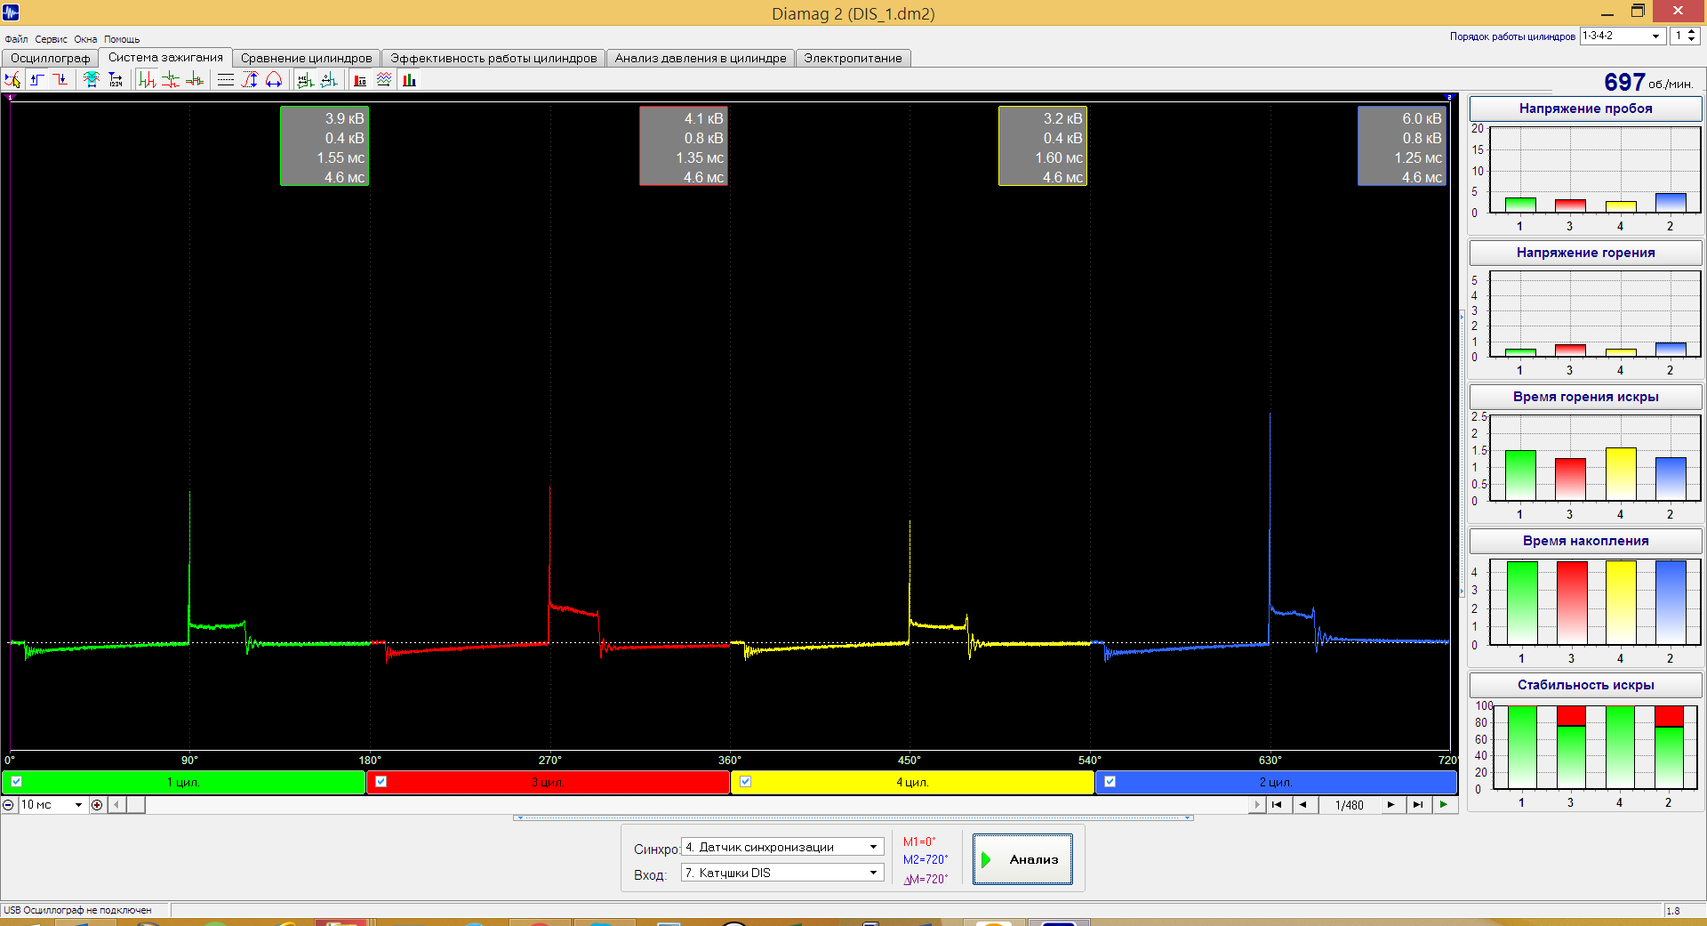1707x926 pixels.
Task: Jump to first frame
Action: pos(1277,805)
